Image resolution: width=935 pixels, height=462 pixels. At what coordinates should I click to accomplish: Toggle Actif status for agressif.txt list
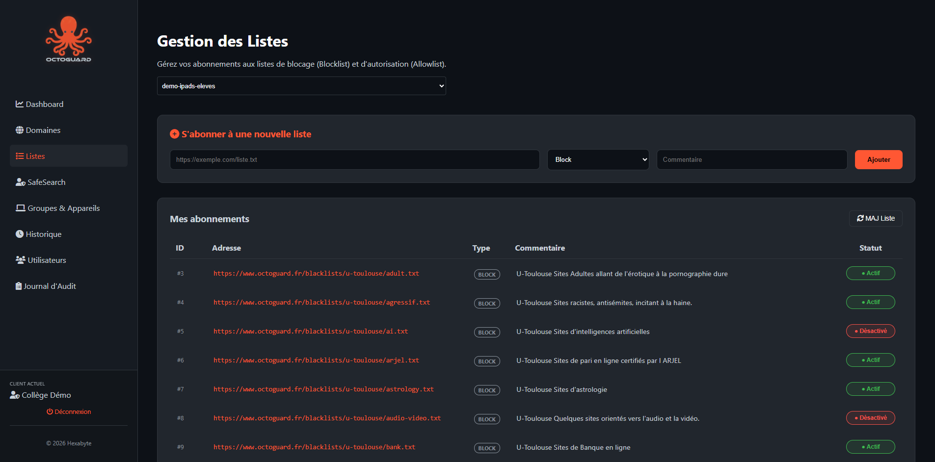coord(870,302)
